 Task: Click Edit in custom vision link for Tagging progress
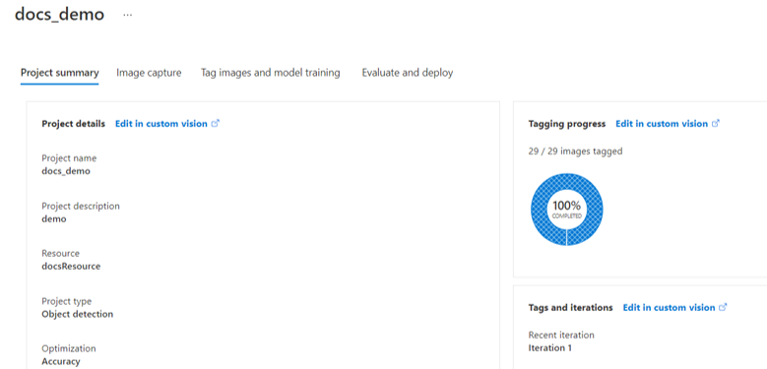coord(662,124)
